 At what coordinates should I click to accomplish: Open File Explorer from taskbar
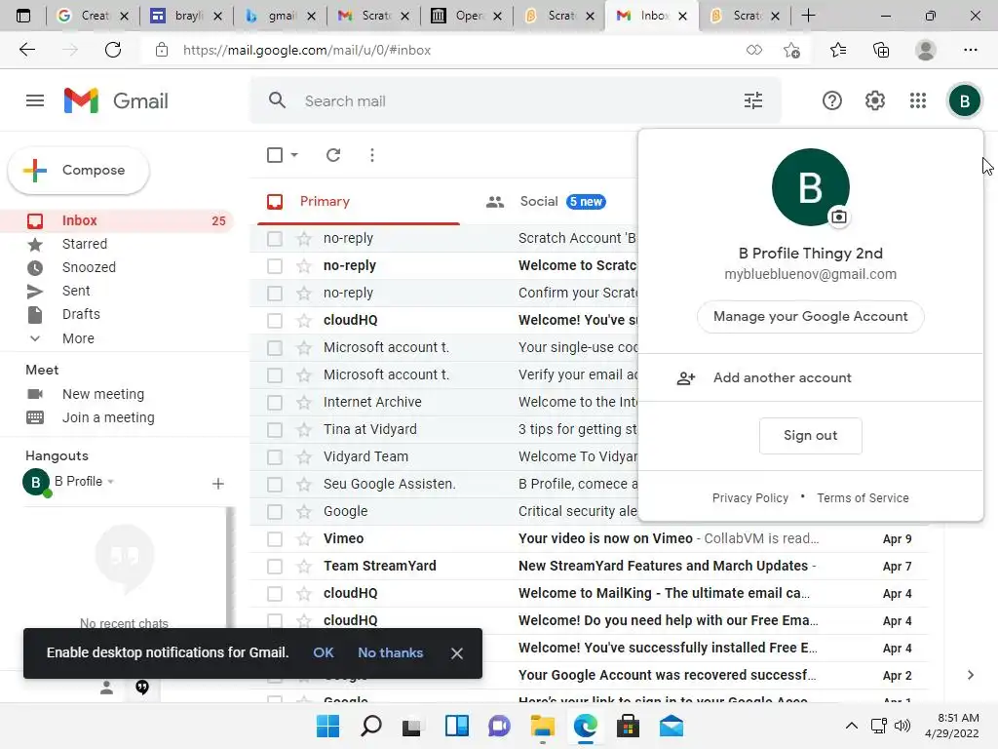[542, 726]
